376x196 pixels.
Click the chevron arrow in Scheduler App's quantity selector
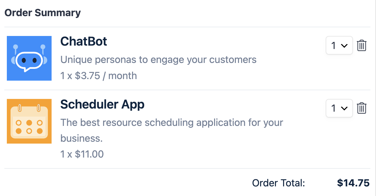344,109
